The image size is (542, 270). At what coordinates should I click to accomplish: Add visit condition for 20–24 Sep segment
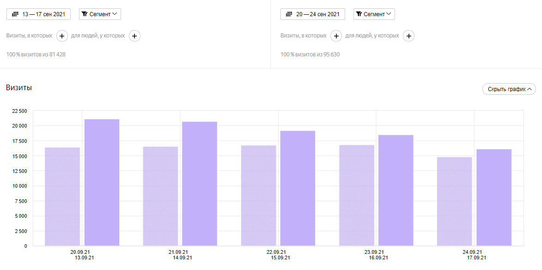(x=336, y=36)
